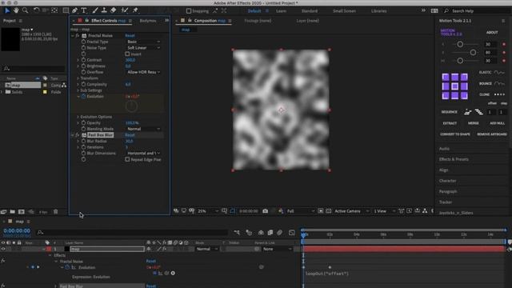Click the first Motion Tools slider knob

tap(460, 44)
